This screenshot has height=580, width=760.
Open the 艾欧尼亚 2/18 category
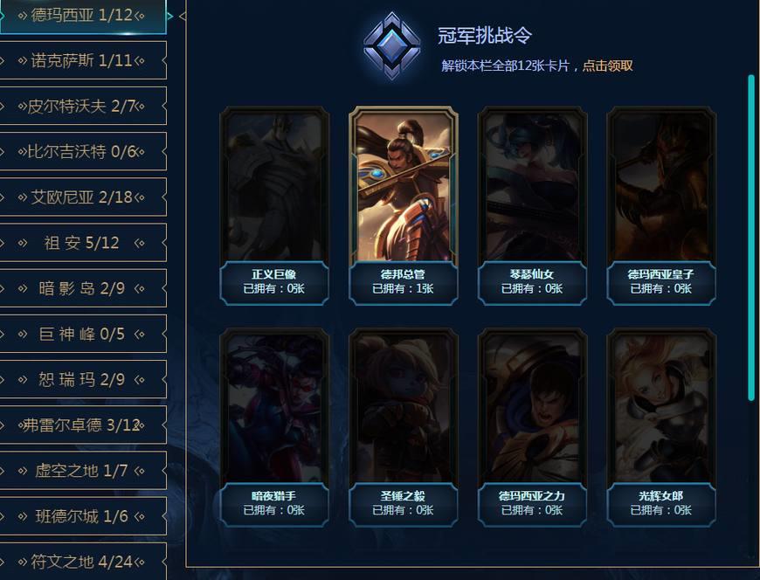[x=81, y=197]
